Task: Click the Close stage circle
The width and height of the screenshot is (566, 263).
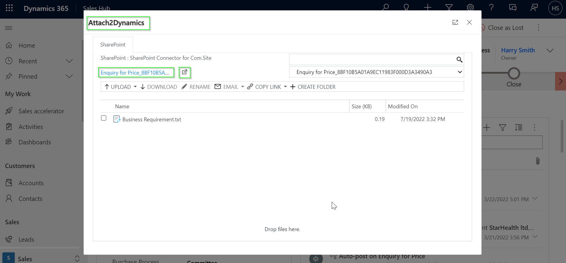Action: click(514, 73)
